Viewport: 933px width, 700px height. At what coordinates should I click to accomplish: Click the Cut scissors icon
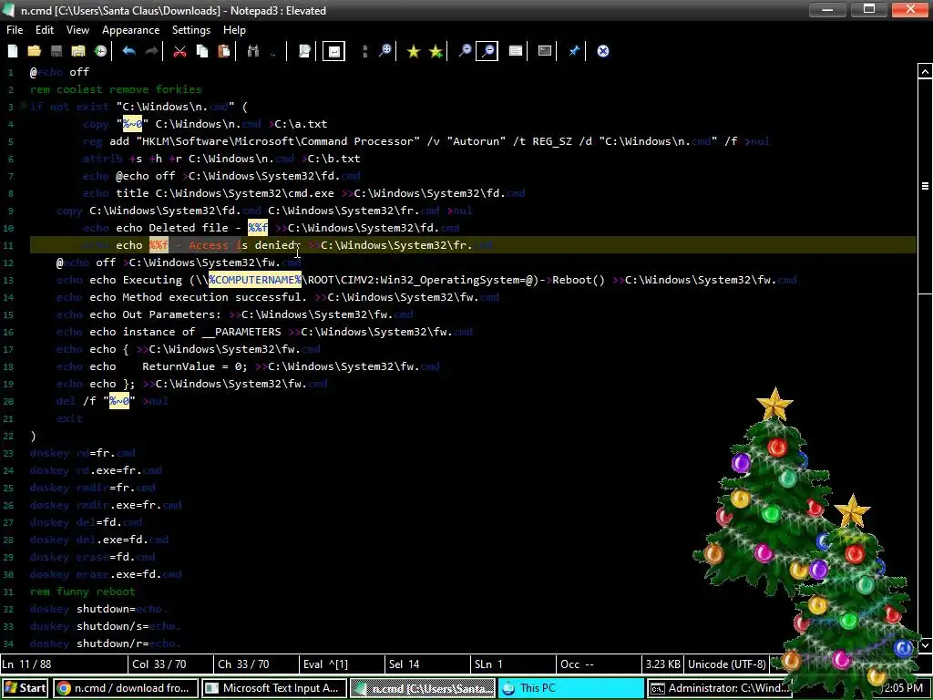tap(179, 51)
